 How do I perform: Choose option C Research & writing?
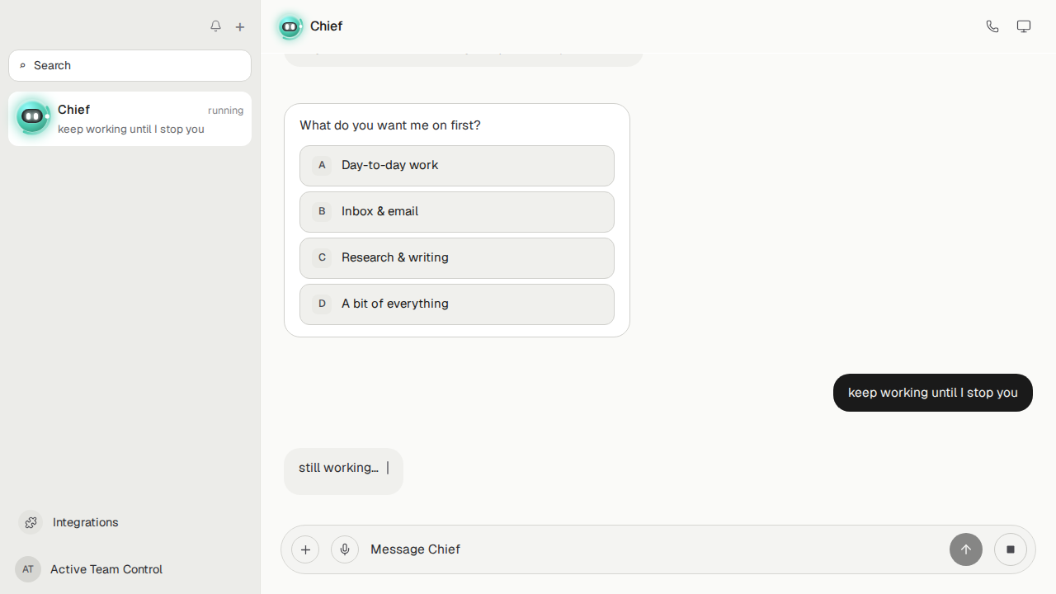(457, 258)
